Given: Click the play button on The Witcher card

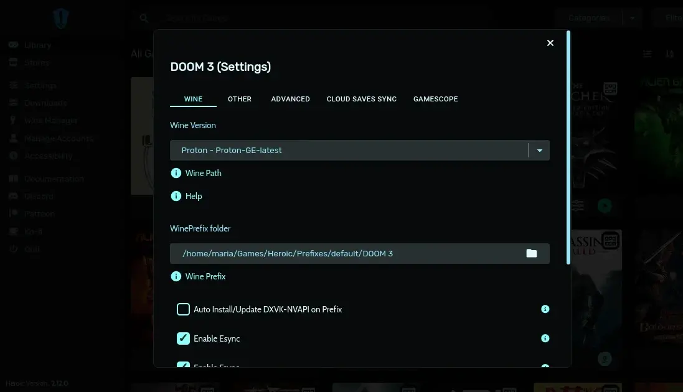Looking at the screenshot, I should coord(605,205).
